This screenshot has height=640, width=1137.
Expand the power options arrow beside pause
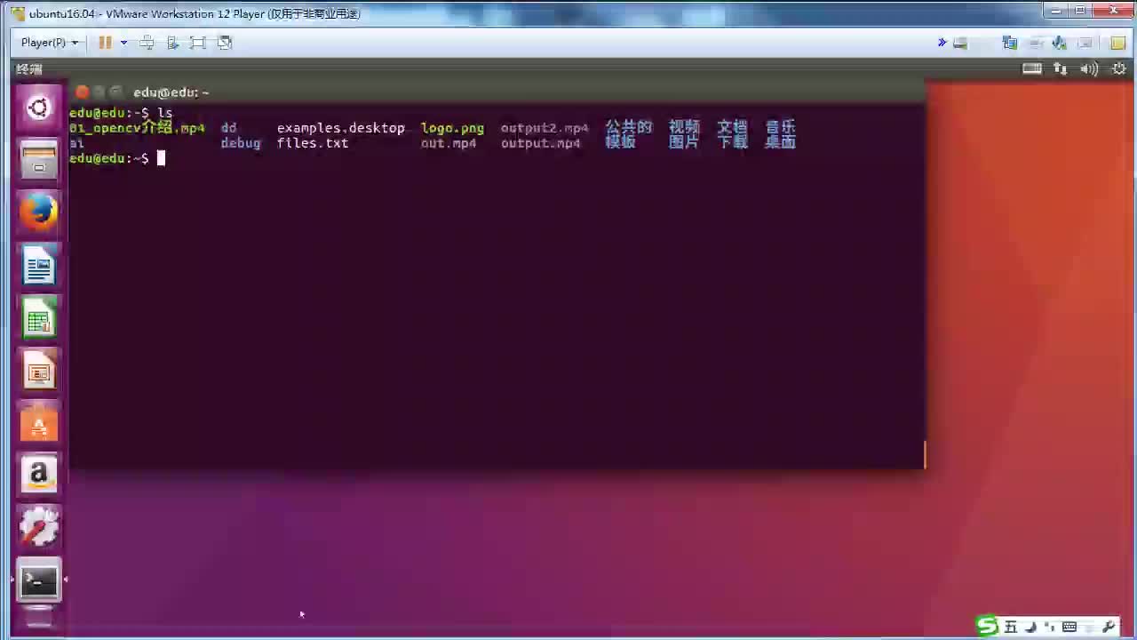[123, 43]
